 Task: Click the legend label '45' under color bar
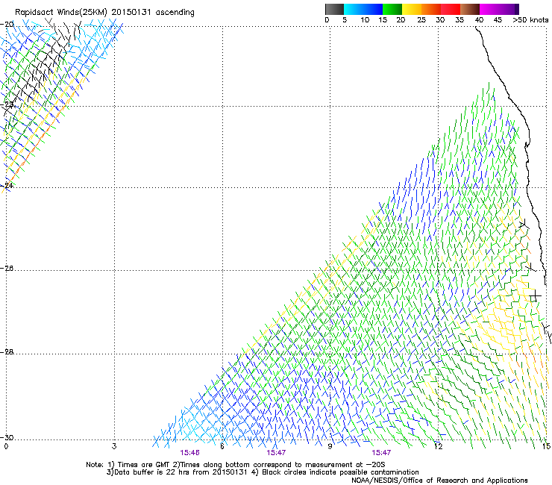point(498,20)
